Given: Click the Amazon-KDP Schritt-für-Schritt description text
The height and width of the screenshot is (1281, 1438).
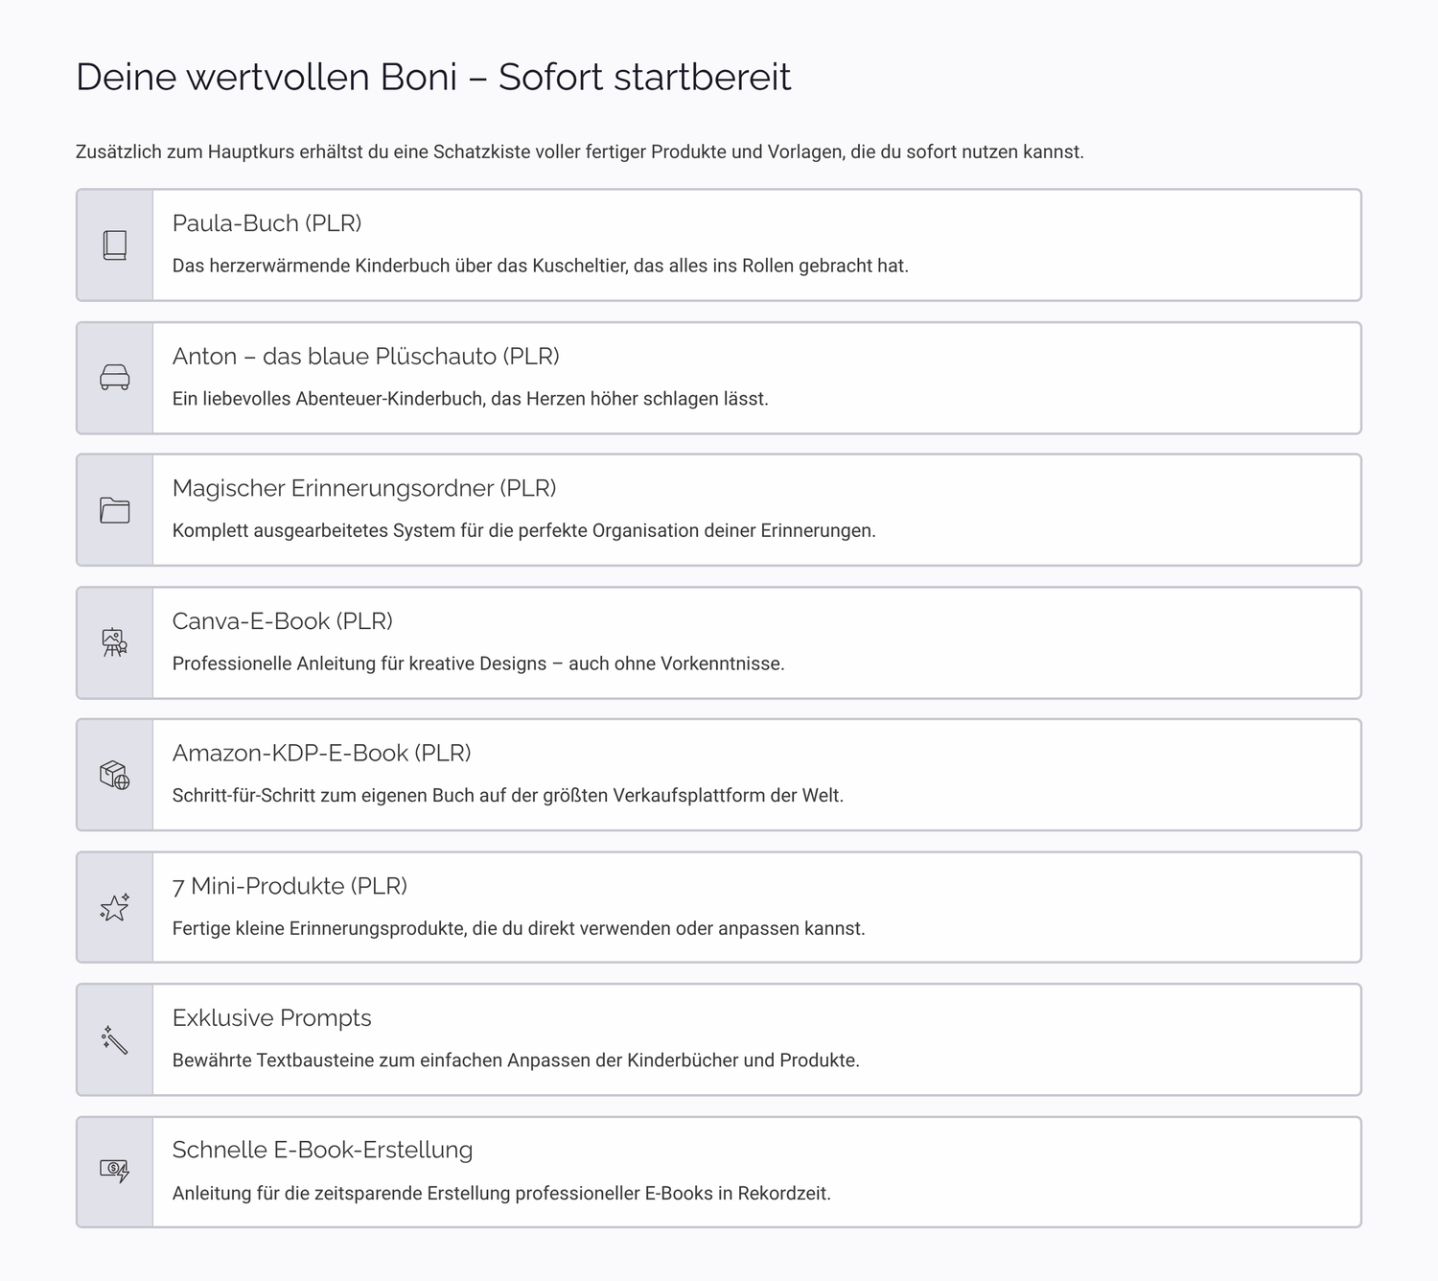Looking at the screenshot, I should tap(508, 796).
